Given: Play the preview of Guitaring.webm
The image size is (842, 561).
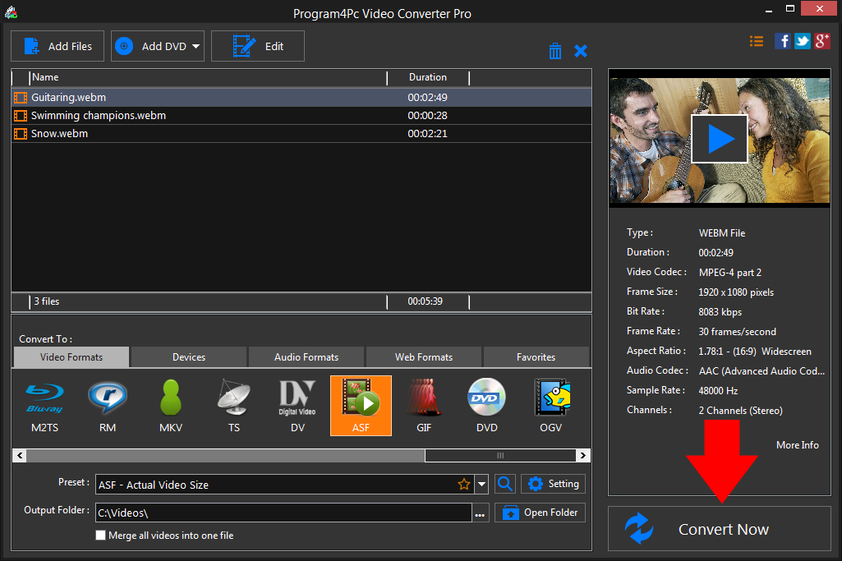Looking at the screenshot, I should pos(719,138).
